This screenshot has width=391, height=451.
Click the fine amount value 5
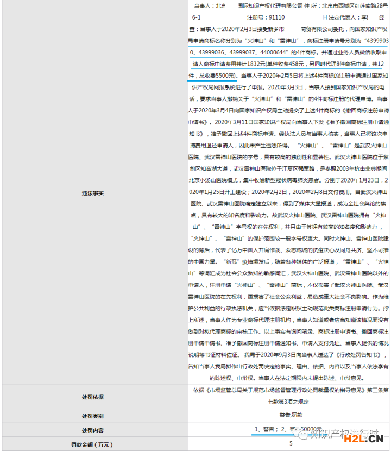(291, 444)
